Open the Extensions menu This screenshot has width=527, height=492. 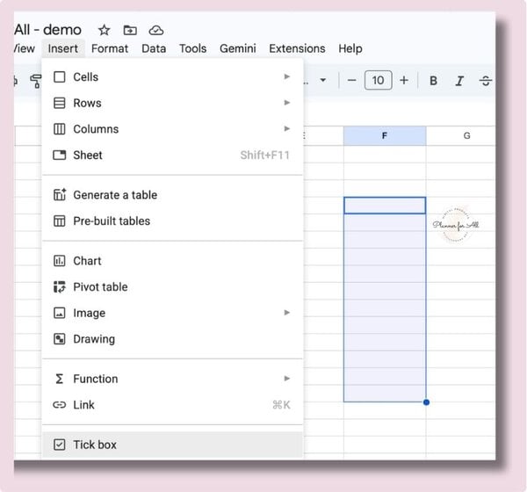[297, 49]
